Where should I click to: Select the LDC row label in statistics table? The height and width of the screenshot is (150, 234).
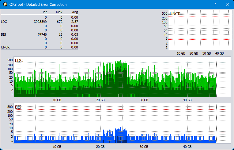click(4, 22)
